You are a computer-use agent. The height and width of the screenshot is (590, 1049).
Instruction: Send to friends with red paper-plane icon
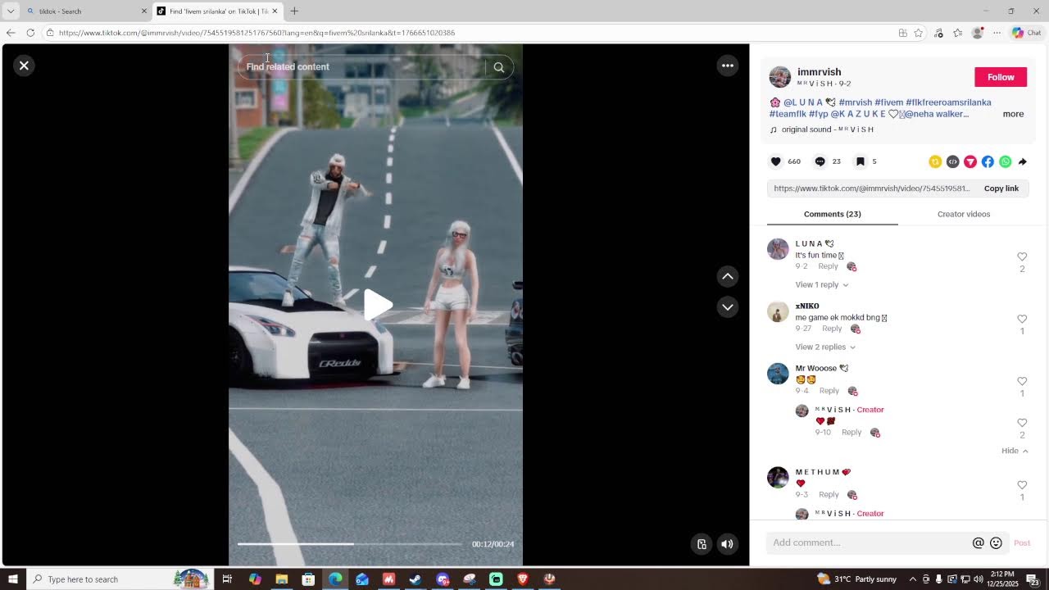tap(970, 161)
